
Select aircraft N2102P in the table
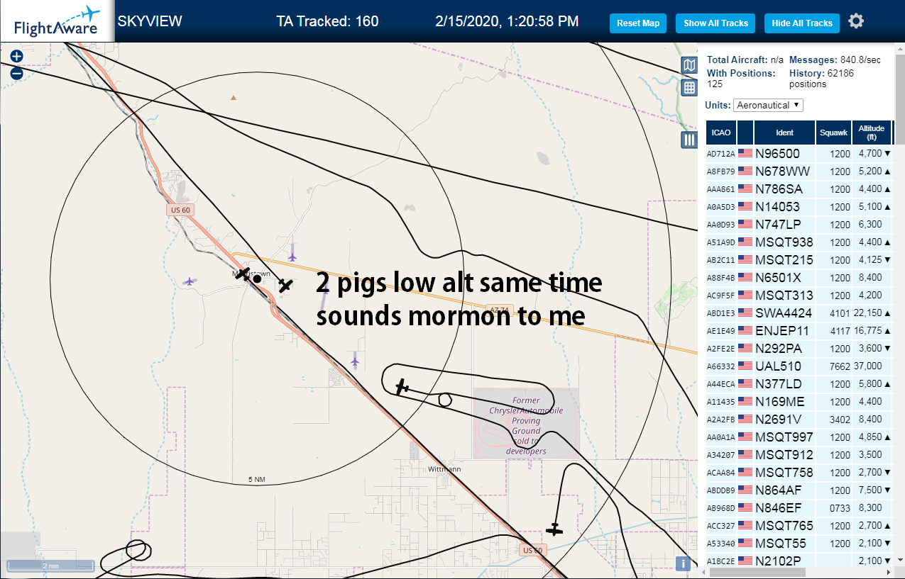799,560
